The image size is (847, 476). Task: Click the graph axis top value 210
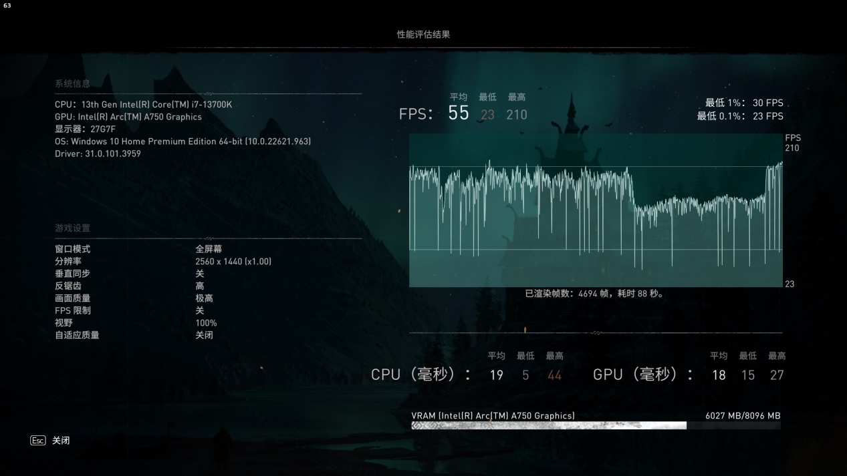click(792, 148)
